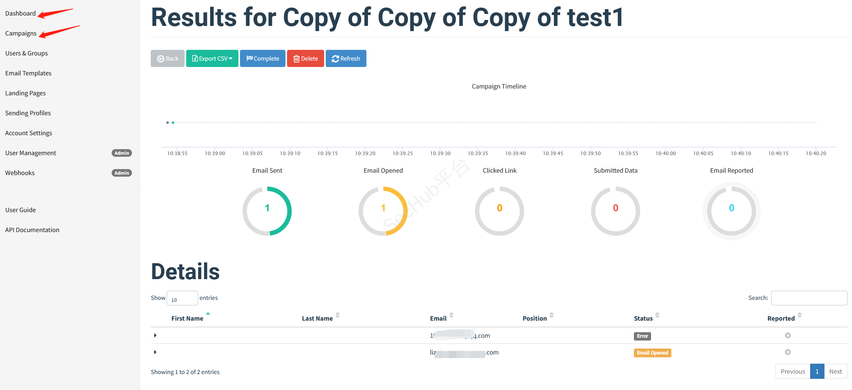This screenshot has width=852, height=390.
Task: Click the Email Sent progress circle
Action: coord(267,211)
